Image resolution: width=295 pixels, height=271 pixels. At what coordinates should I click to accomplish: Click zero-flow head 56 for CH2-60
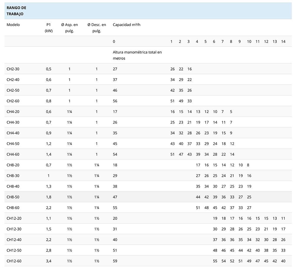pyautogui.click(x=115, y=101)
